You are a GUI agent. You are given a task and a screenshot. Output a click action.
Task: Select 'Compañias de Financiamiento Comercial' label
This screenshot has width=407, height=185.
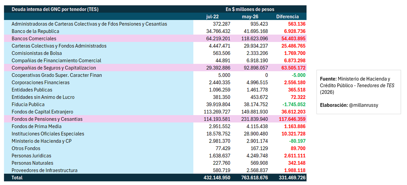click(x=56, y=61)
